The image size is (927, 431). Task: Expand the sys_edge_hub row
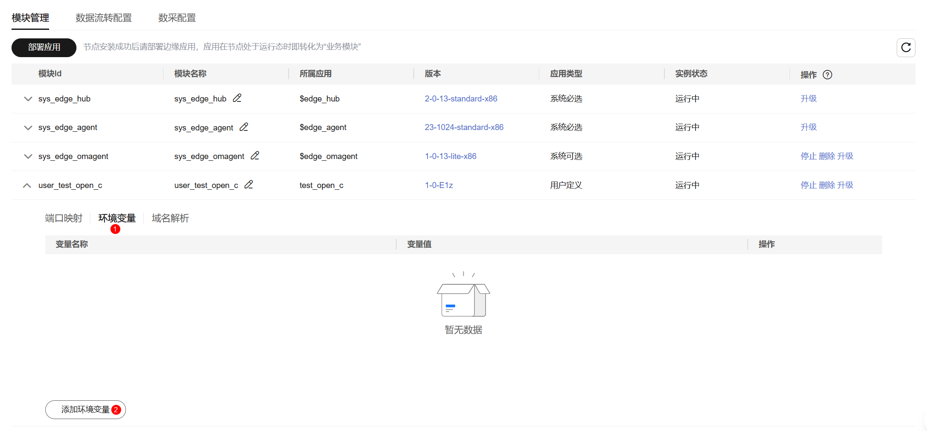28,99
